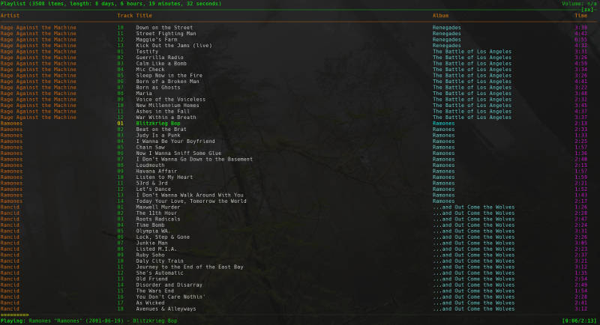Screen dimensions: 600x325
Task: Select the track 'Roots Radicals'
Action: [158, 219]
